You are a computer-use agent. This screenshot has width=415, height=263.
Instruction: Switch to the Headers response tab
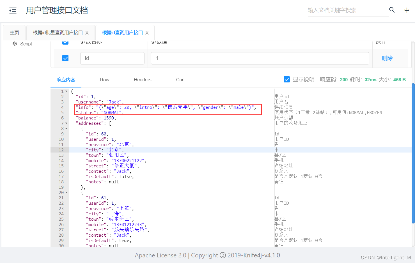click(x=143, y=80)
